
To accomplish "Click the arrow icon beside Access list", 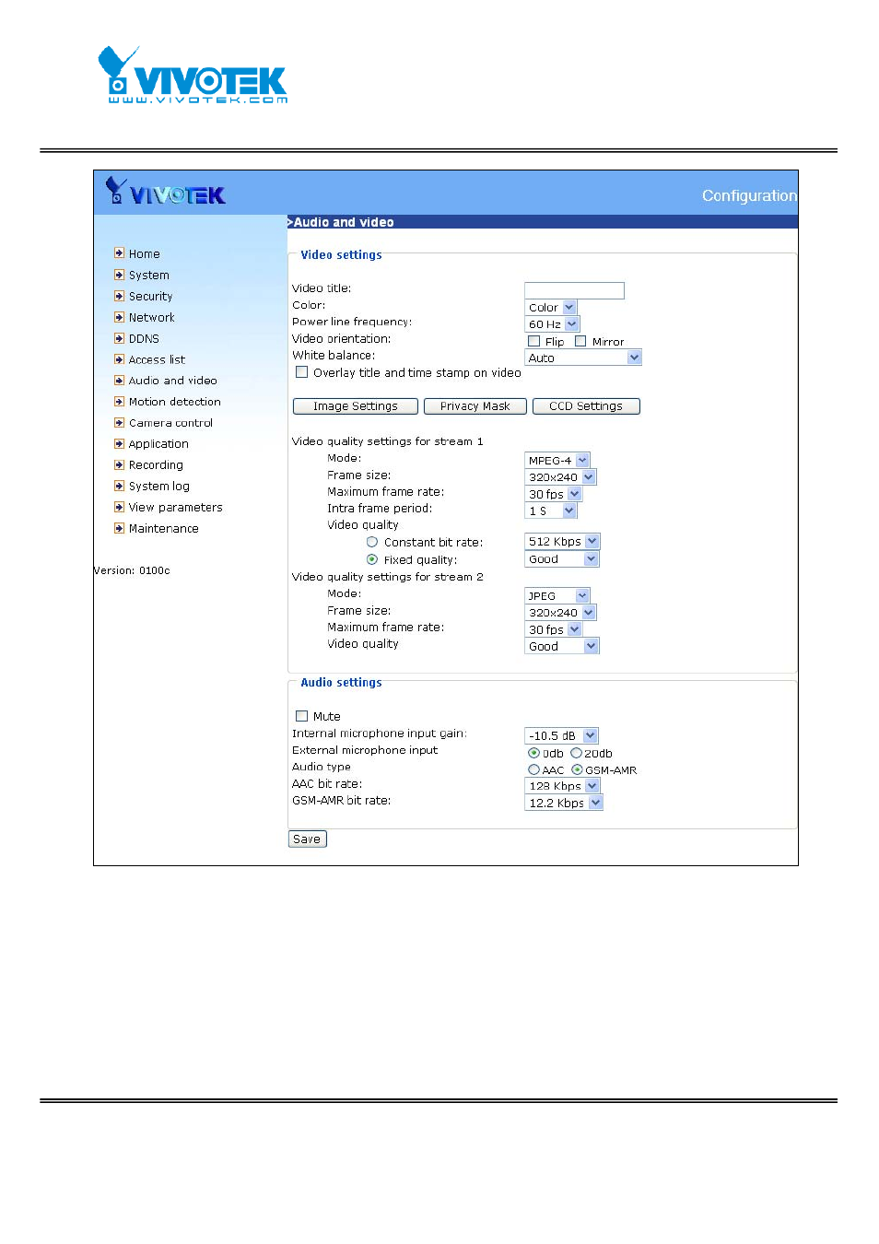I will [119, 359].
